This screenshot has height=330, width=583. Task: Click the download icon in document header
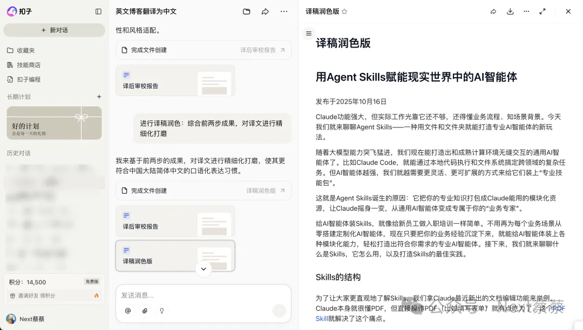tap(510, 11)
